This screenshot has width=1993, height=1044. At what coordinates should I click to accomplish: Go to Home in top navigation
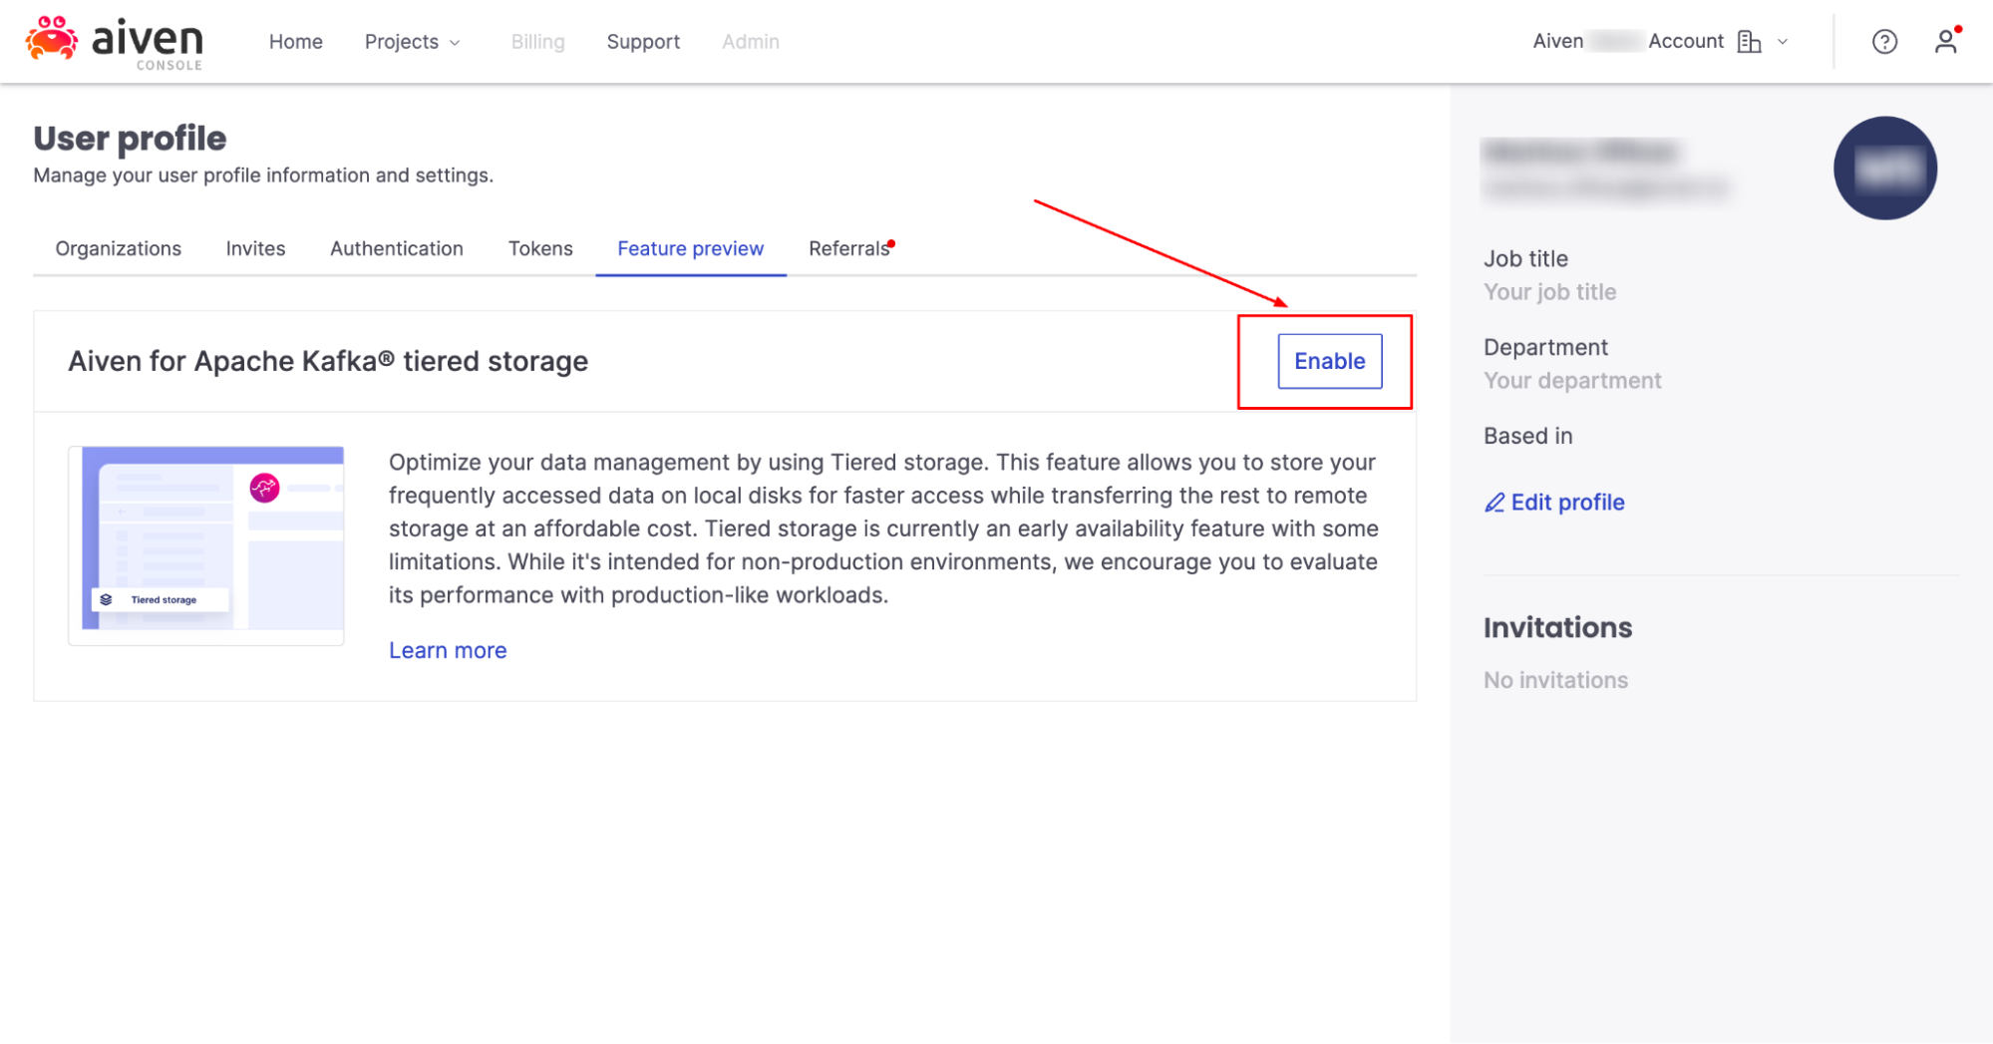tap(296, 42)
